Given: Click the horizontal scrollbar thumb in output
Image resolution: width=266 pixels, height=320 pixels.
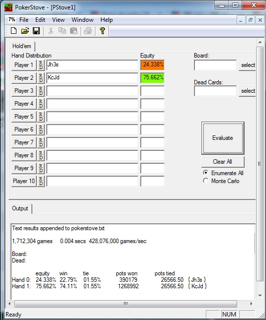Looking at the screenshot, I should [126, 304].
